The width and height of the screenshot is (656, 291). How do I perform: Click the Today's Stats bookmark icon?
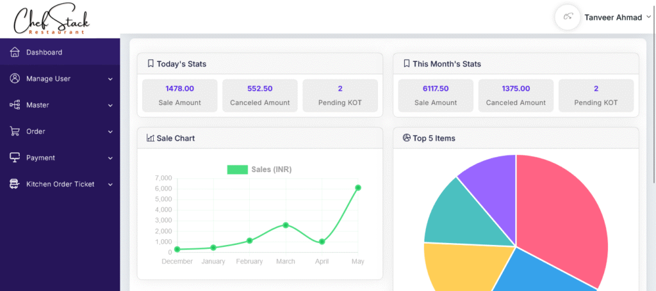[x=151, y=64]
